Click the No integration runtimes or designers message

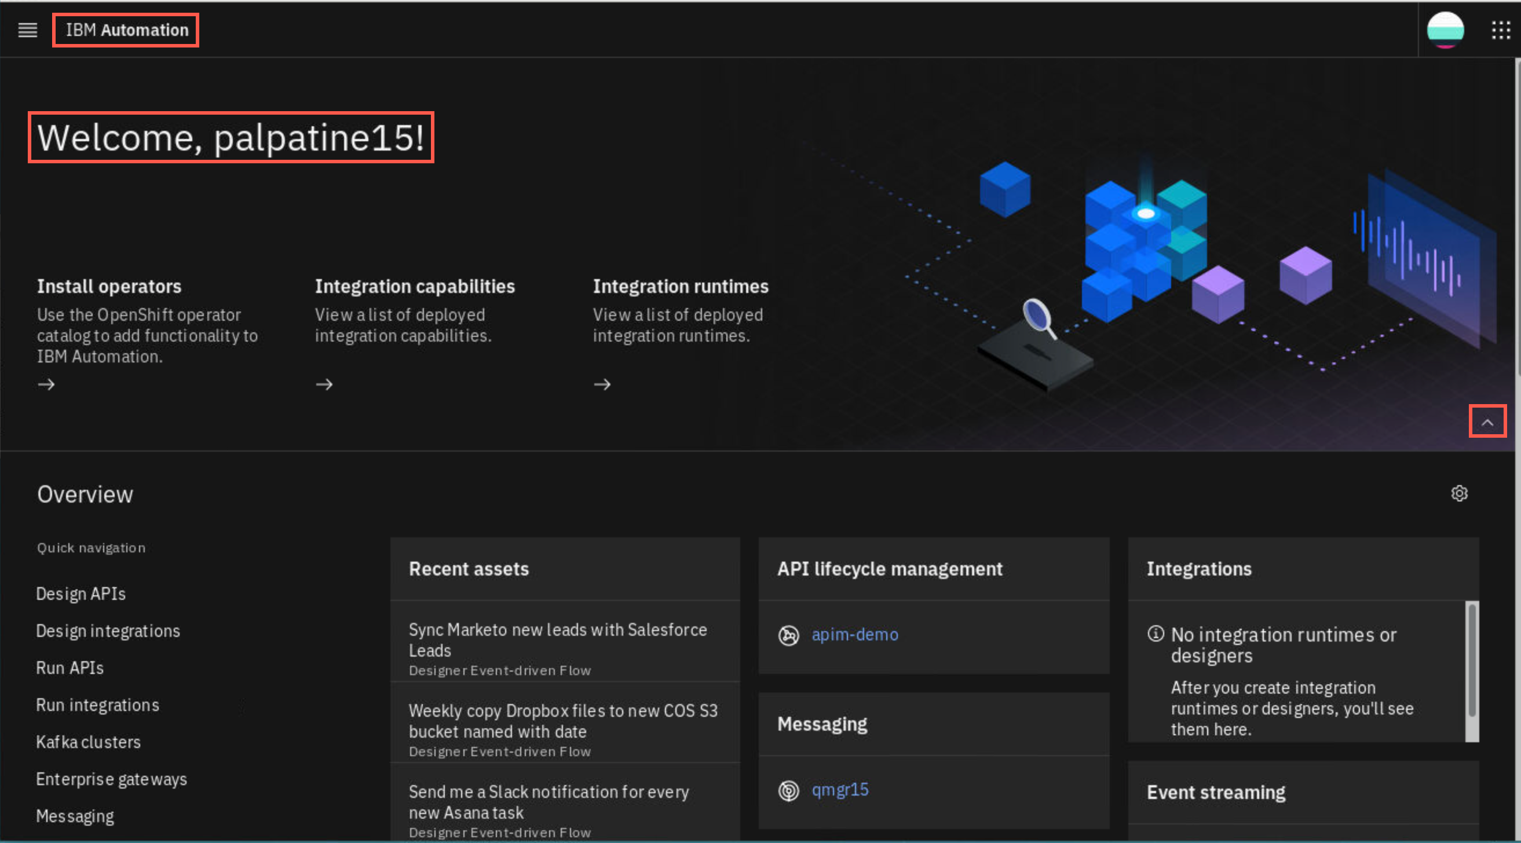pyautogui.click(x=1284, y=644)
